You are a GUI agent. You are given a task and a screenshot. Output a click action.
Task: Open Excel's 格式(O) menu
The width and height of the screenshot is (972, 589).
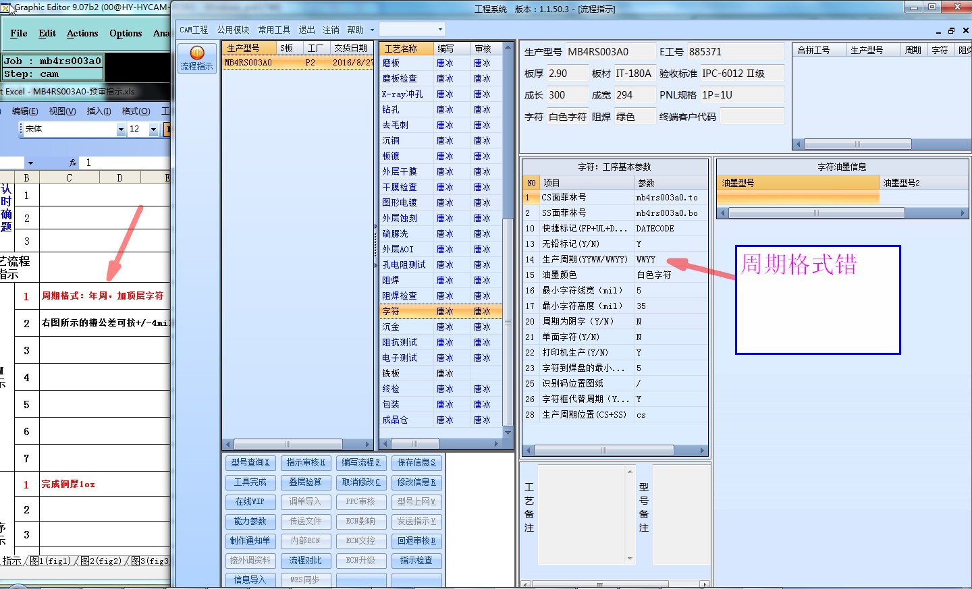pyautogui.click(x=136, y=111)
